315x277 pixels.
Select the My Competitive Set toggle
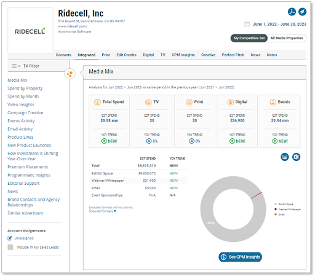pyautogui.click(x=249, y=38)
